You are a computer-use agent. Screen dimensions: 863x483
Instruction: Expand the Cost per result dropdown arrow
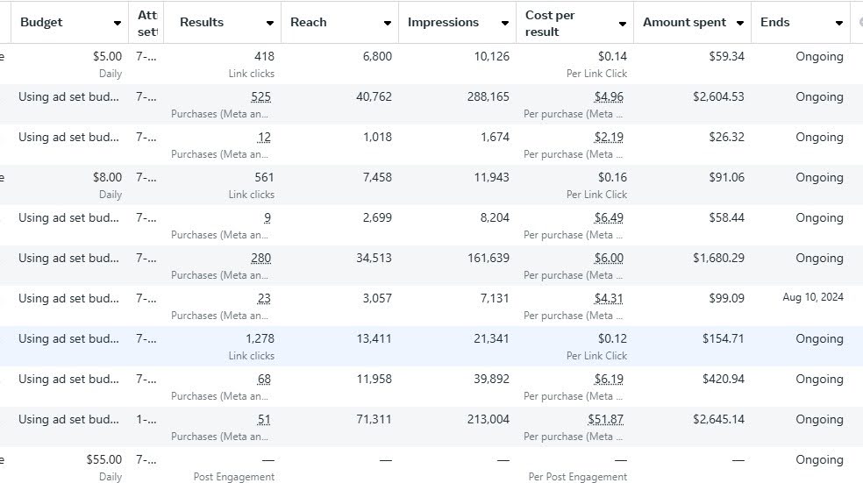622,24
